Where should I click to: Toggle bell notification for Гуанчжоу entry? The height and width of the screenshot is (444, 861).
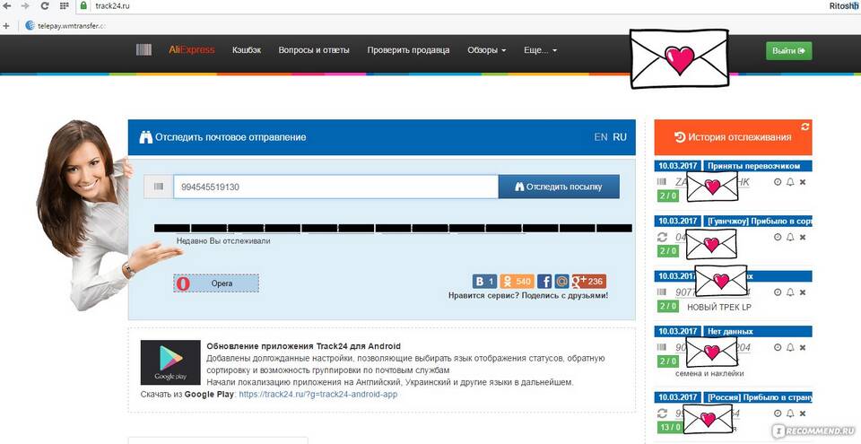[x=790, y=237]
